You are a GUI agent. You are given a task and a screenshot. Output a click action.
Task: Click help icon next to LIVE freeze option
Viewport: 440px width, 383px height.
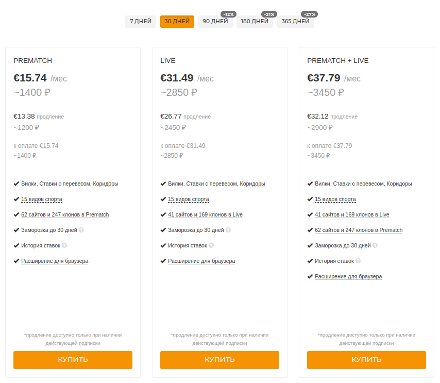tap(228, 230)
